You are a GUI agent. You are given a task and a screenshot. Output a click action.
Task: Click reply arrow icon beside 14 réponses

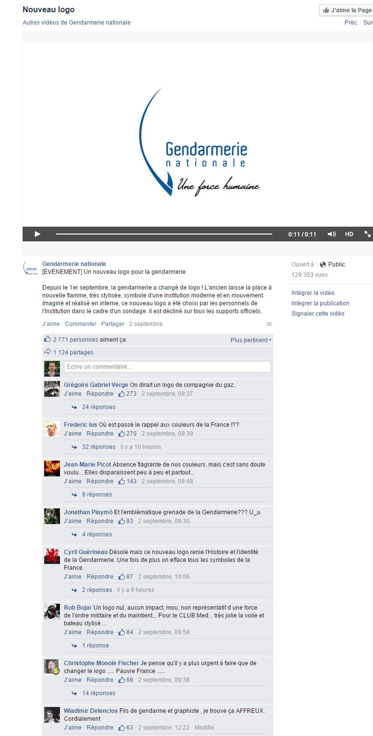pyautogui.click(x=74, y=693)
